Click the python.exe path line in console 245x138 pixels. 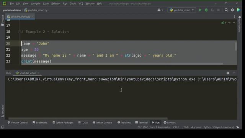(122, 79)
